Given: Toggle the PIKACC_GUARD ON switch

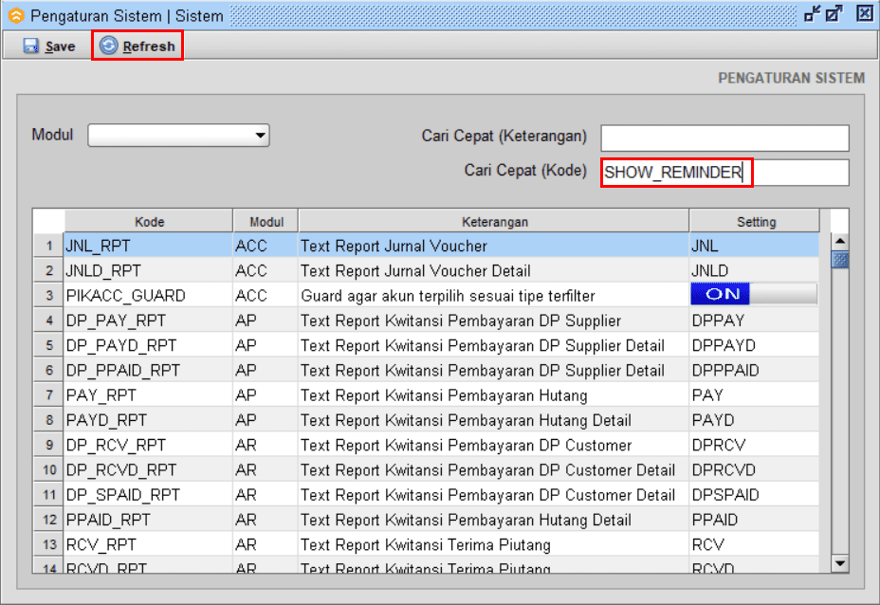Looking at the screenshot, I should tap(754, 294).
